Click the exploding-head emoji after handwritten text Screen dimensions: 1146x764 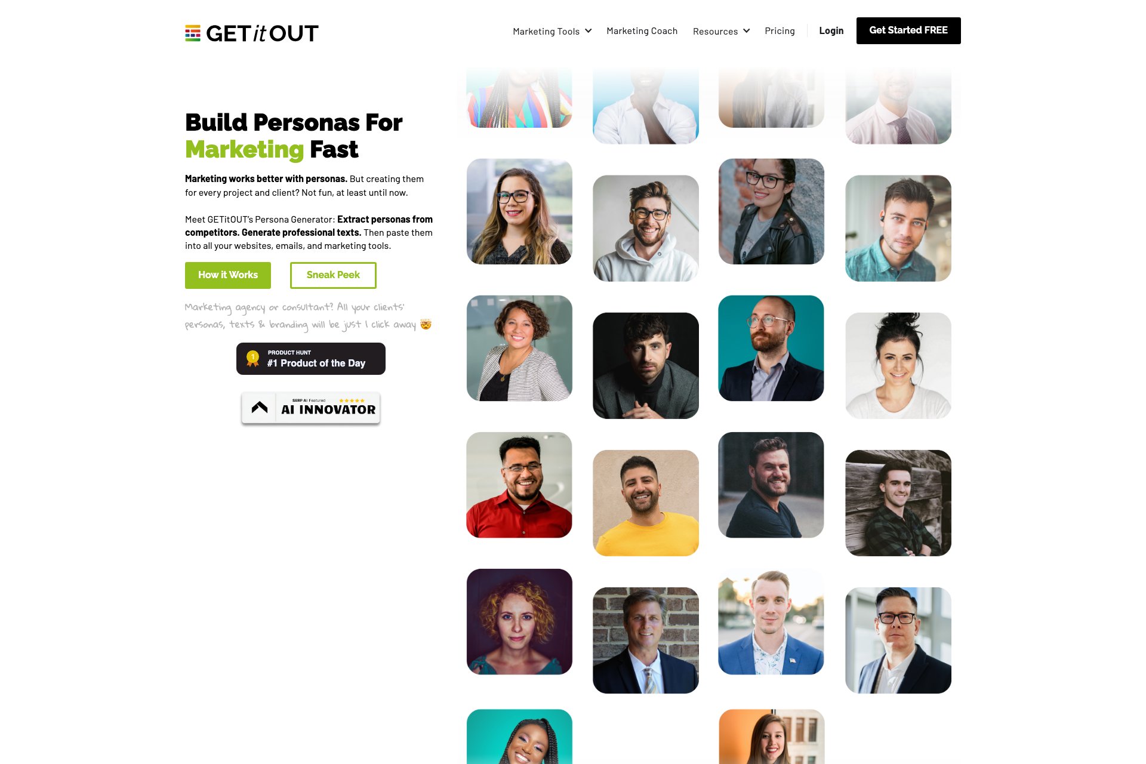(x=426, y=324)
